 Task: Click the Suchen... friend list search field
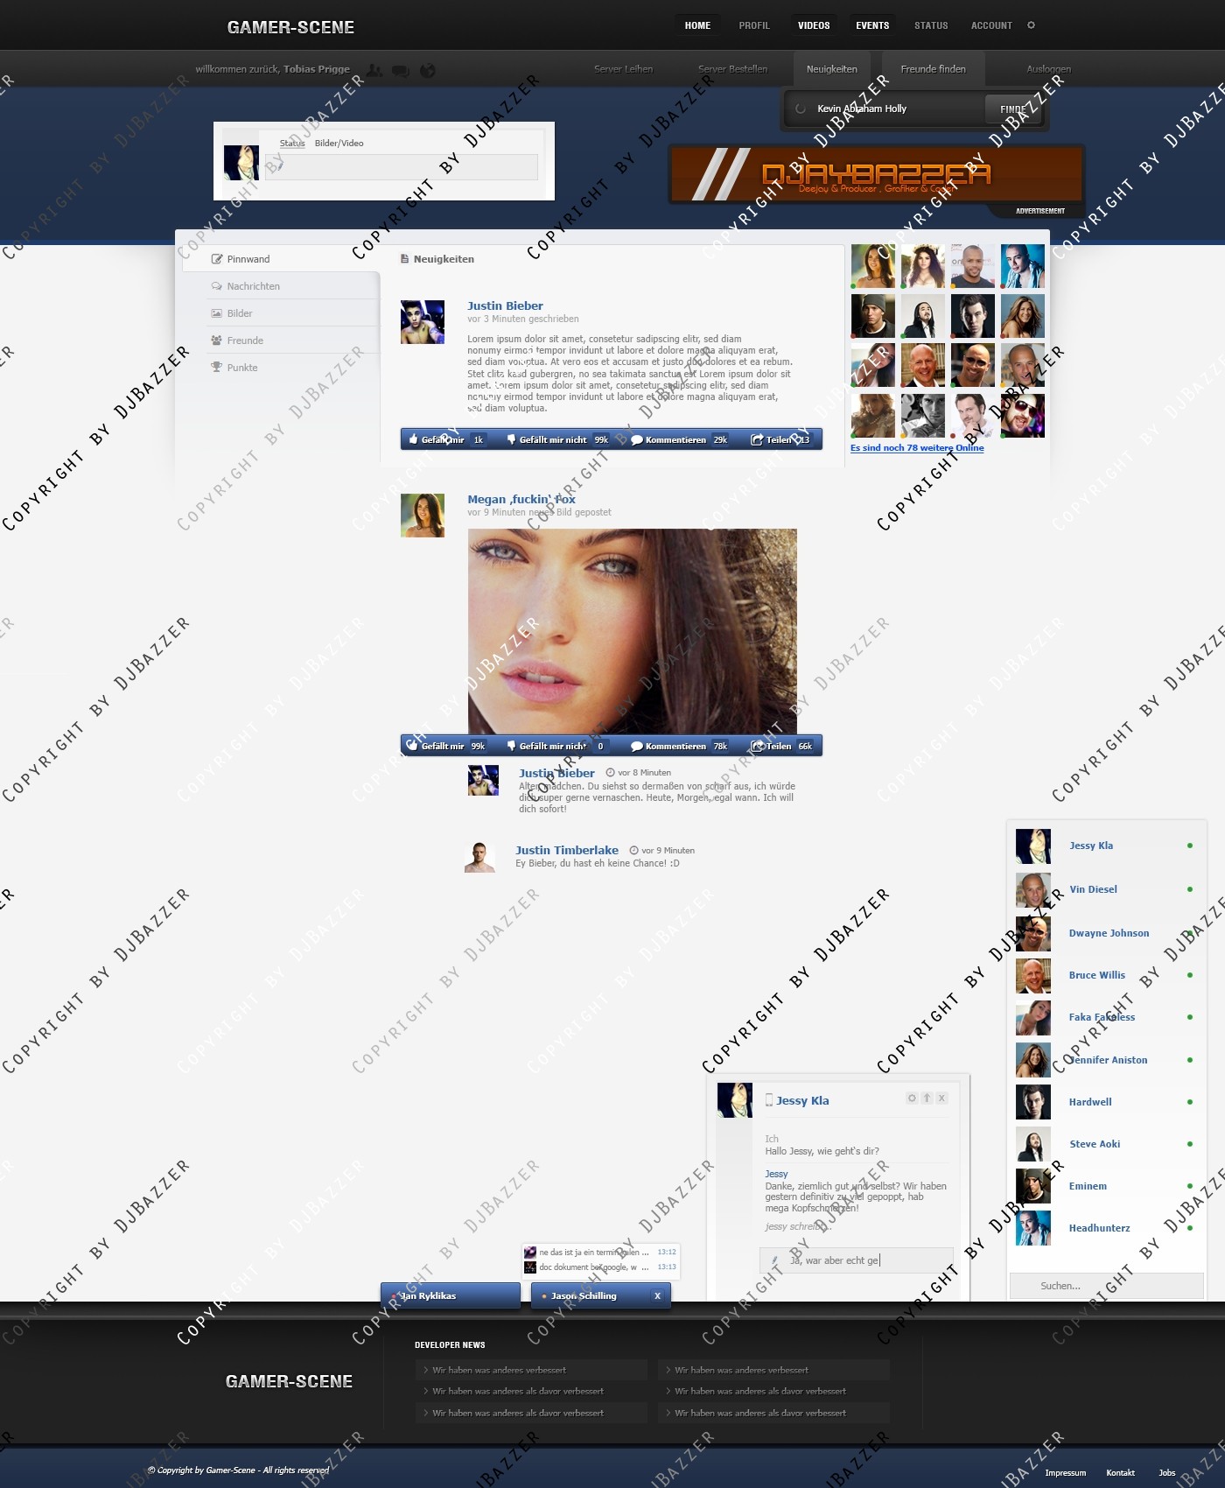1107,1286
